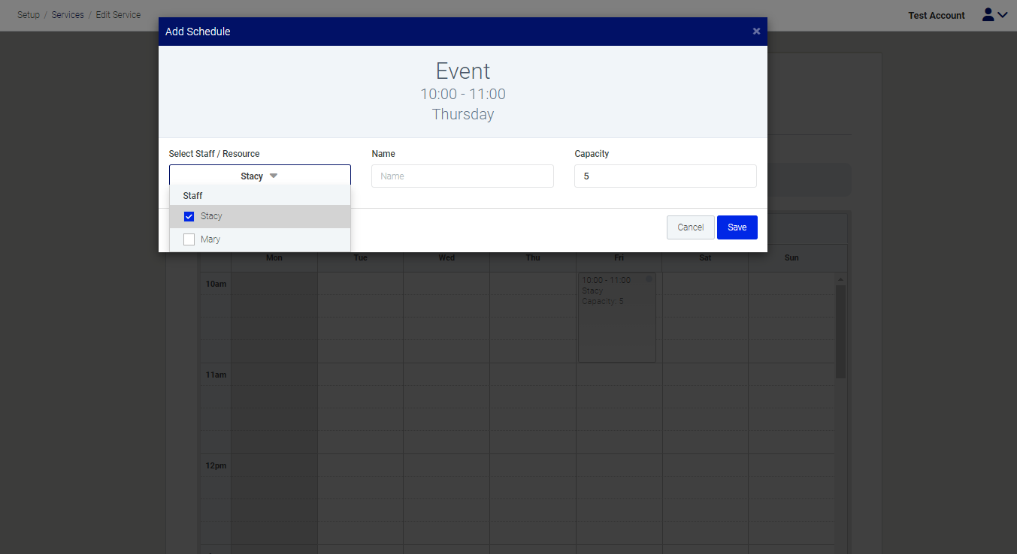This screenshot has width=1017, height=554.
Task: Click Edit Service breadcrumb
Action: click(x=118, y=15)
